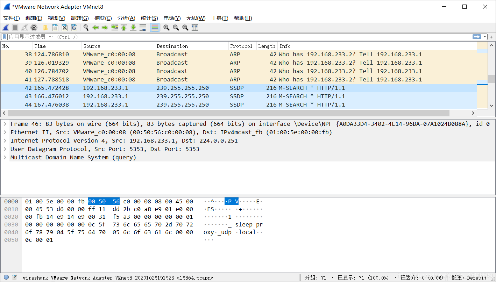Go back in packet history
This screenshot has width=496, height=282.
(x=95, y=28)
